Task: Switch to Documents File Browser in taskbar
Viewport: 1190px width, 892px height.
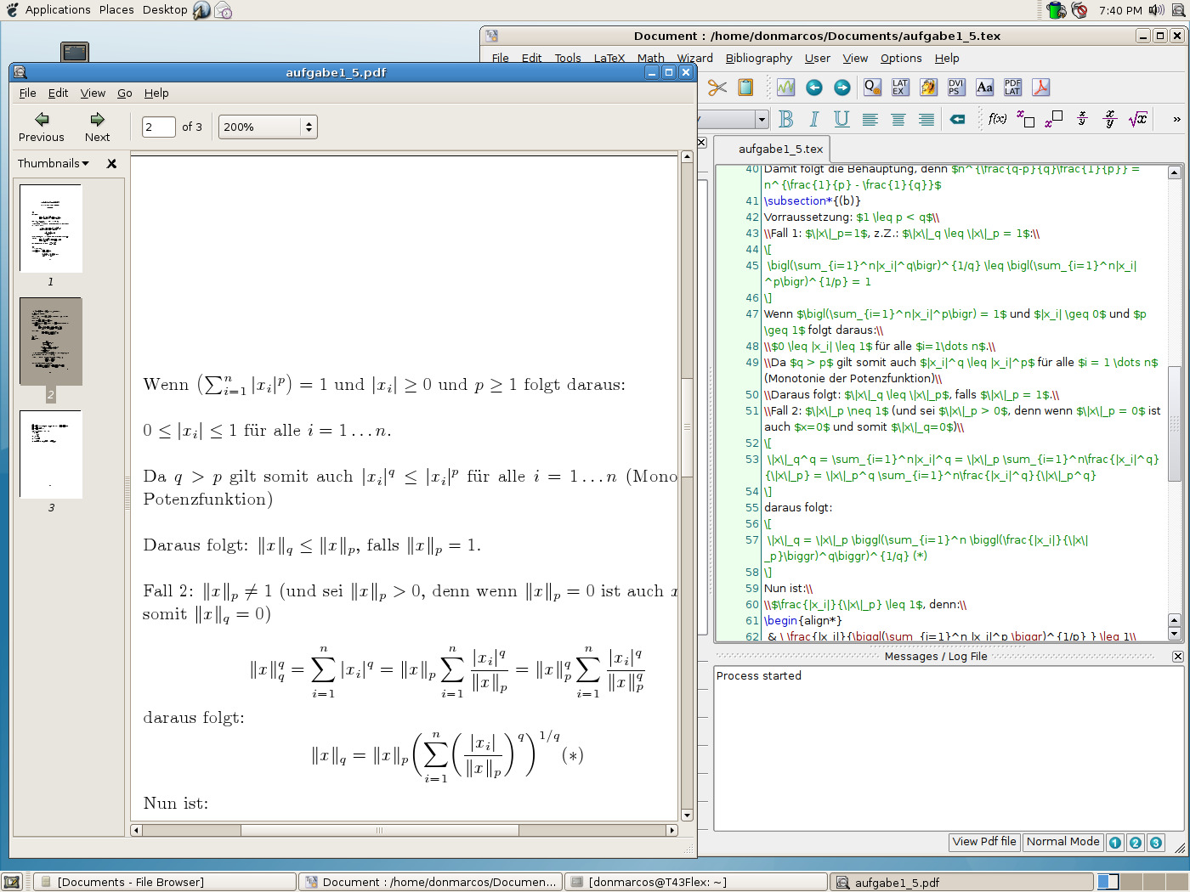Action: pos(165,882)
